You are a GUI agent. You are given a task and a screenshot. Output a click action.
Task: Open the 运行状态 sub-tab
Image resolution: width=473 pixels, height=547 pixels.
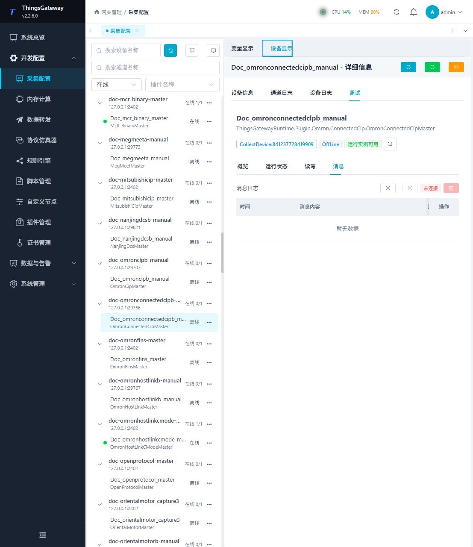(x=276, y=166)
